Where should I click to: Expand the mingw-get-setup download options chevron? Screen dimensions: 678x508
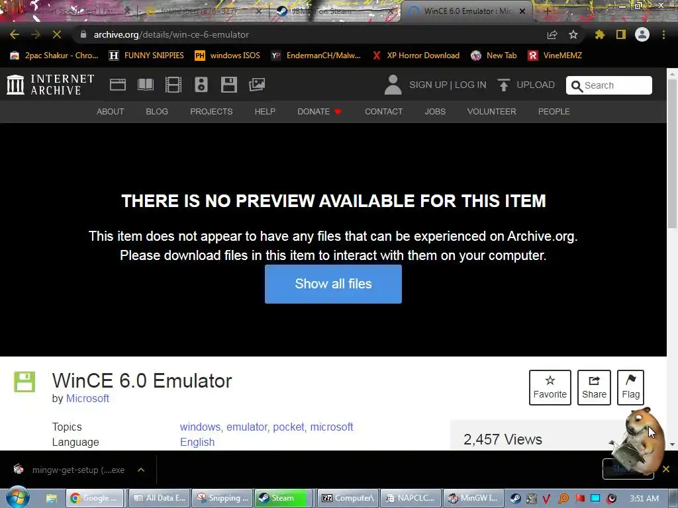click(141, 470)
